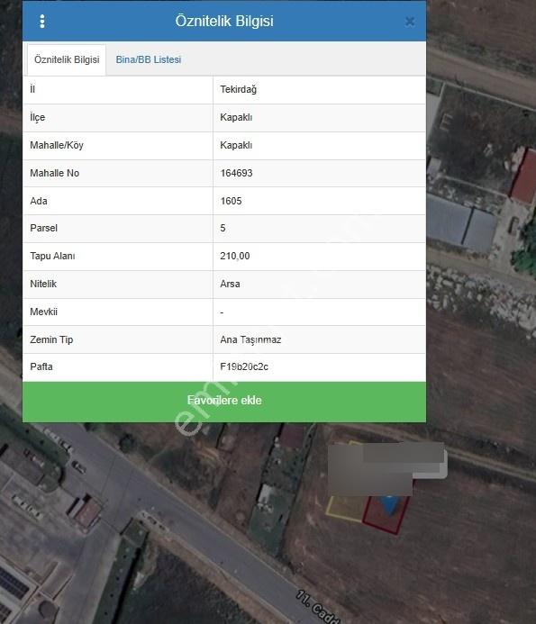
Task: Close the Öznitelik Bilgisi panel
Action: coord(410,22)
